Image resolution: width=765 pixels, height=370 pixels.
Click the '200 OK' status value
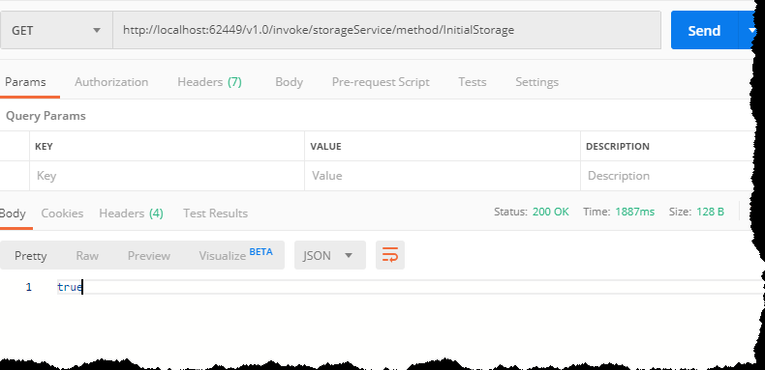(550, 212)
